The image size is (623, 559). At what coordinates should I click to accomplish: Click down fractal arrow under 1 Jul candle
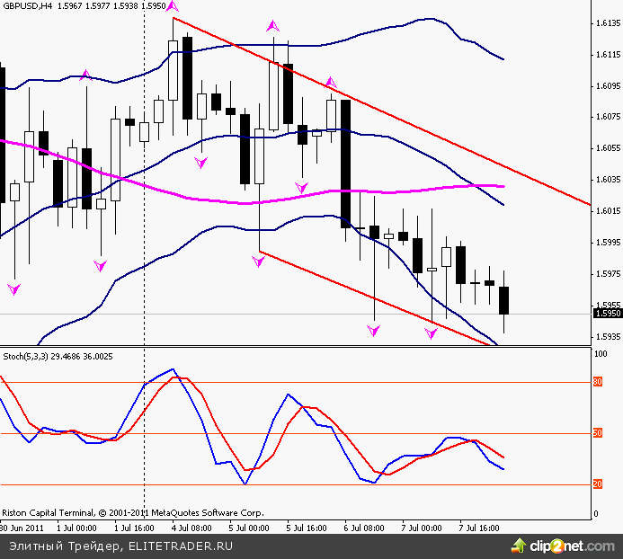click(101, 266)
